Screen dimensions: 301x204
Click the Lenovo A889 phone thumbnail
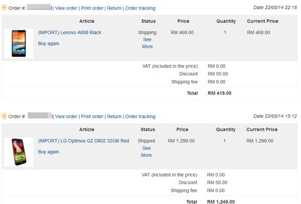coord(19,43)
